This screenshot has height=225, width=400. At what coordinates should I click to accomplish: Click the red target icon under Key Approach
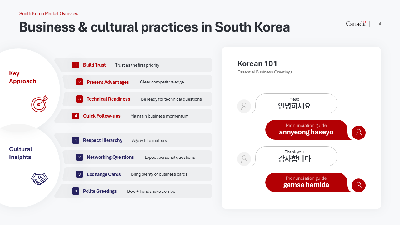coord(39,104)
